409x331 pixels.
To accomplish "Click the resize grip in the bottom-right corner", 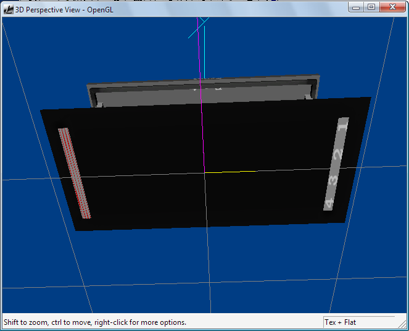I will tap(403, 325).
